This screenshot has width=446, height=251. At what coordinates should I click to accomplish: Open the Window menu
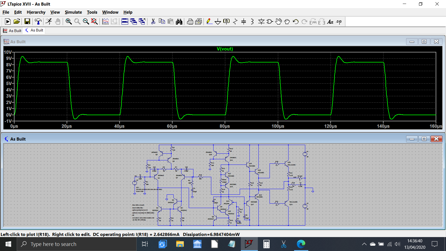click(x=110, y=12)
